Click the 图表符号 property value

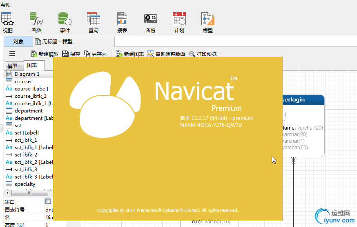coord(49,210)
